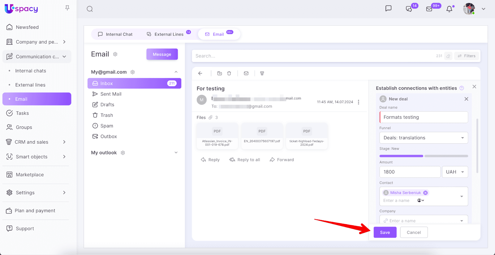Click the deal stage progress bar
Screen dimensions: 495x255
[424, 156]
